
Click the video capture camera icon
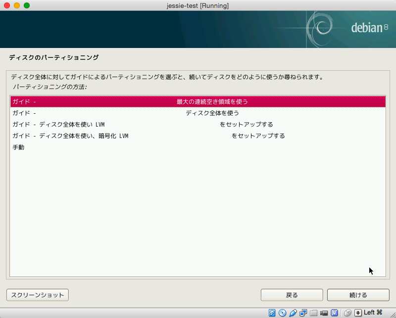324,313
